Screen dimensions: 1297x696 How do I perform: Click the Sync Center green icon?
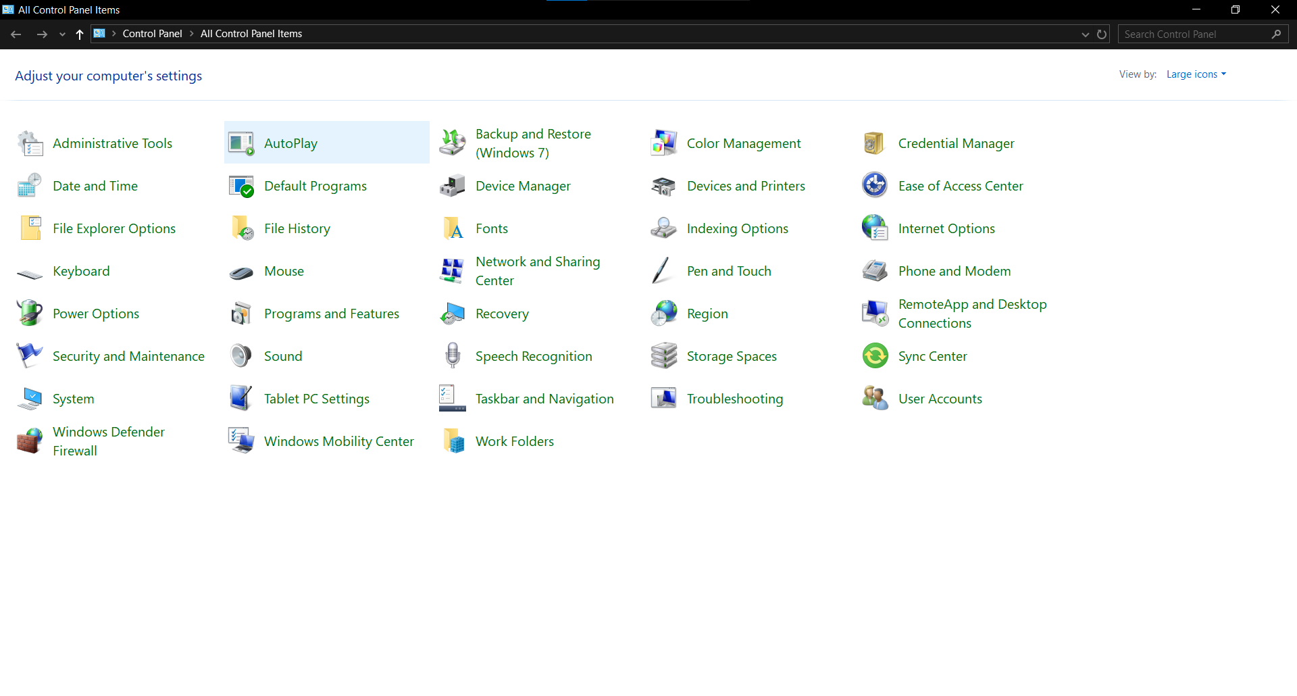(875, 356)
